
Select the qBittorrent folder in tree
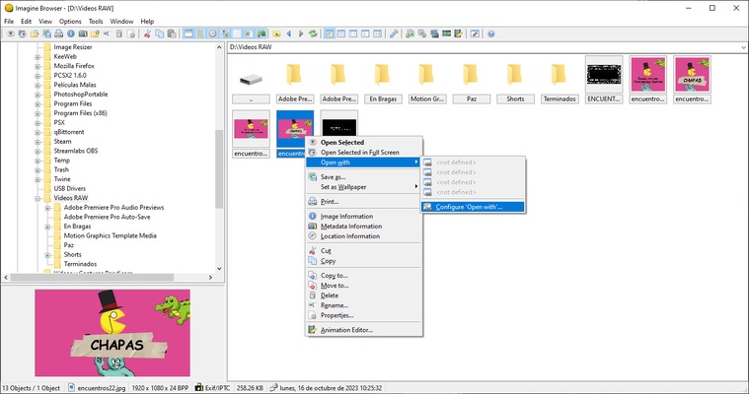[x=69, y=132]
